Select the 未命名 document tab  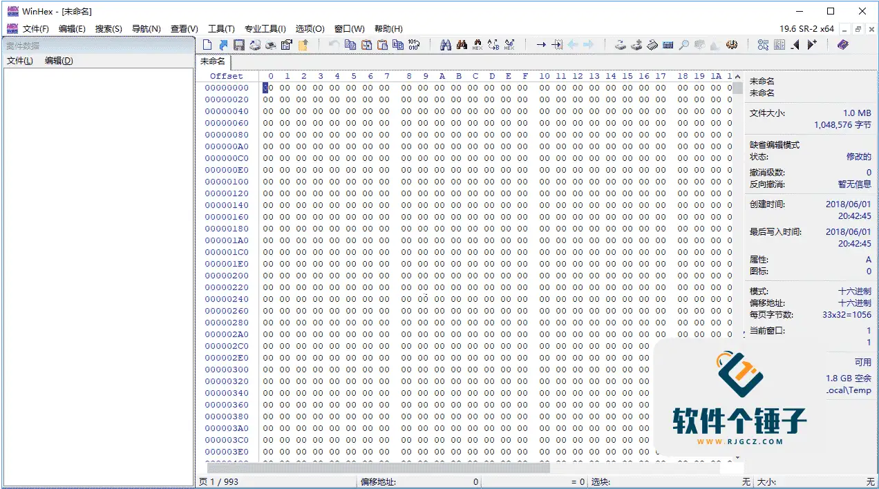tap(213, 61)
